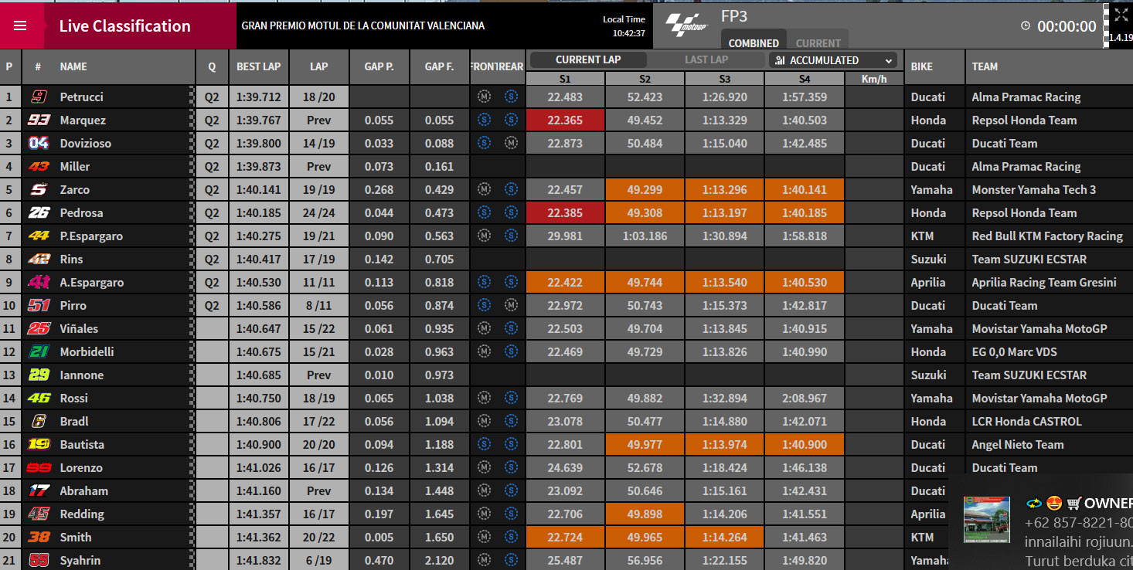Click A.Espargaro's number 41 badge
The height and width of the screenshot is (570, 1133).
(x=39, y=282)
